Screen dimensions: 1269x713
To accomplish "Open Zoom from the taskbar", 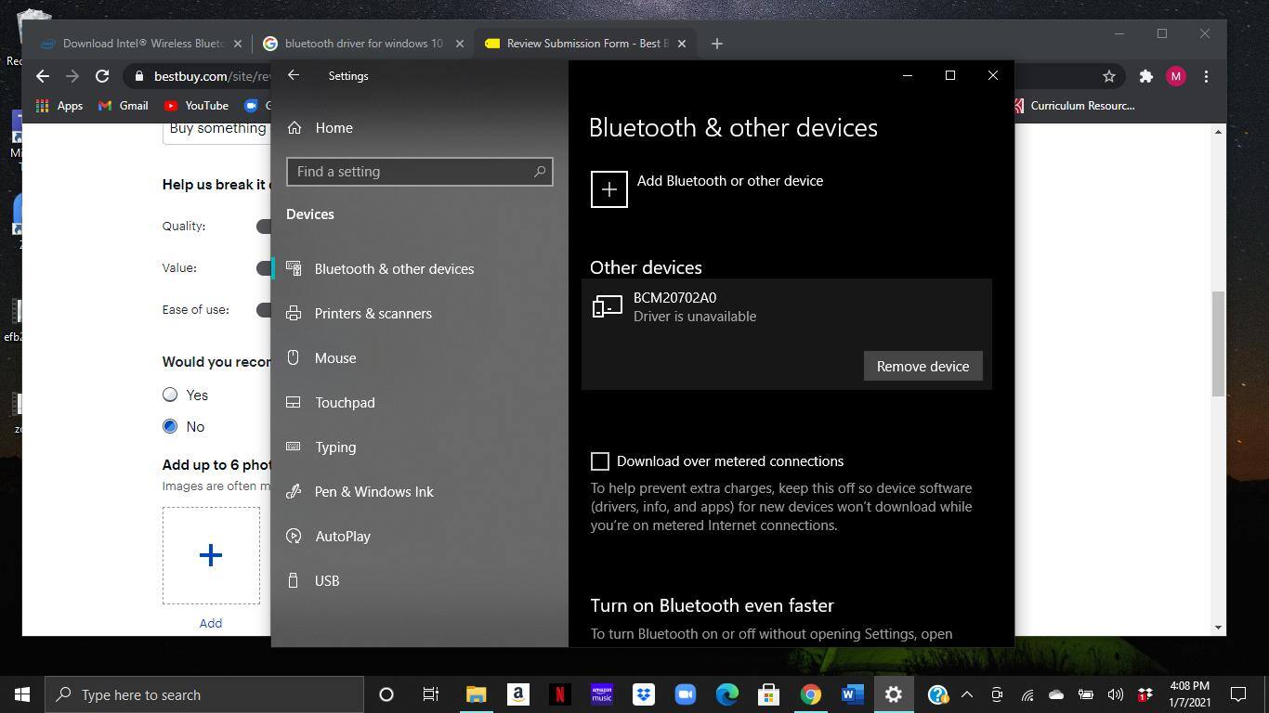I will click(685, 694).
